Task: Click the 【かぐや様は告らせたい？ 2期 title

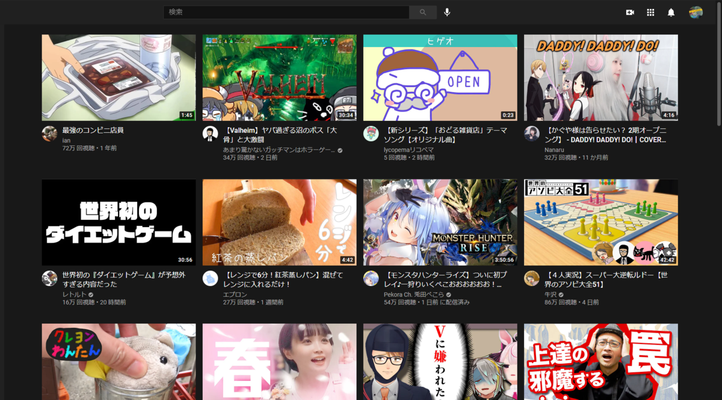Action: (606, 135)
